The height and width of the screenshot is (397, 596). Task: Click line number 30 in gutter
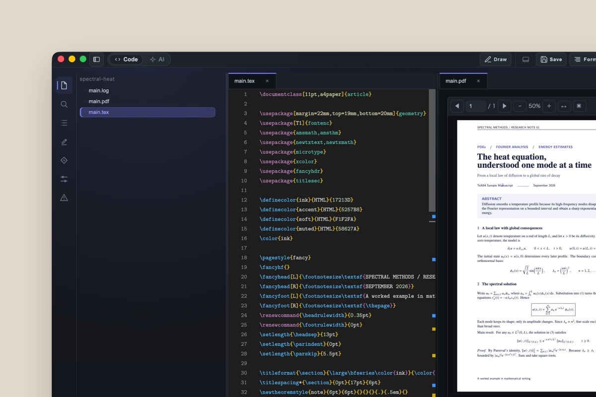pyautogui.click(x=244, y=373)
